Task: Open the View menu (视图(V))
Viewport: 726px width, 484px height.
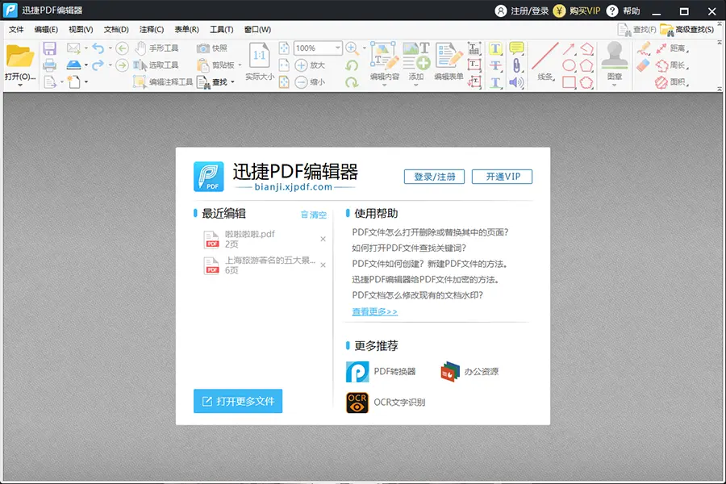Action: [81, 30]
